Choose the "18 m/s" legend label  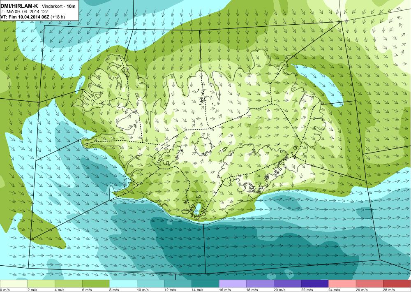tap(252, 290)
